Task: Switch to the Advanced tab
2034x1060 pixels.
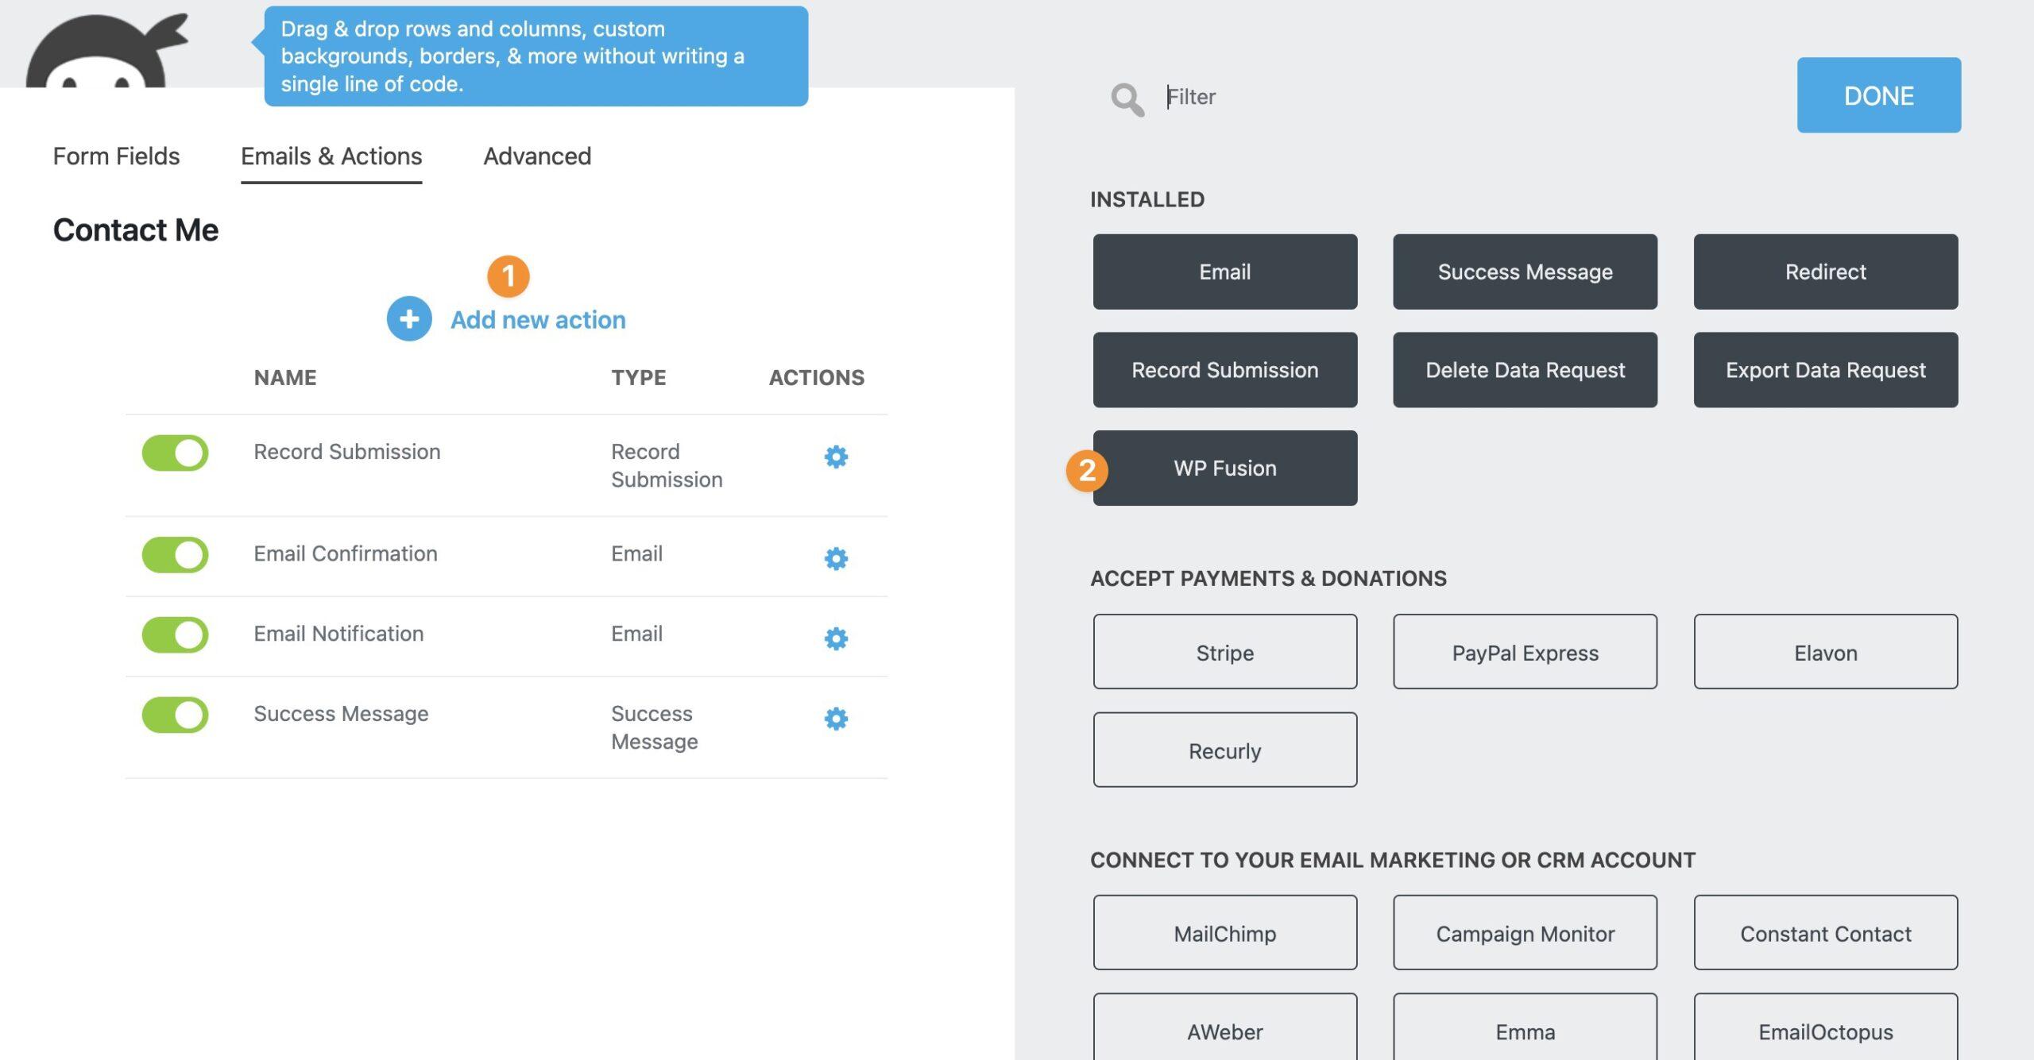Action: [537, 155]
